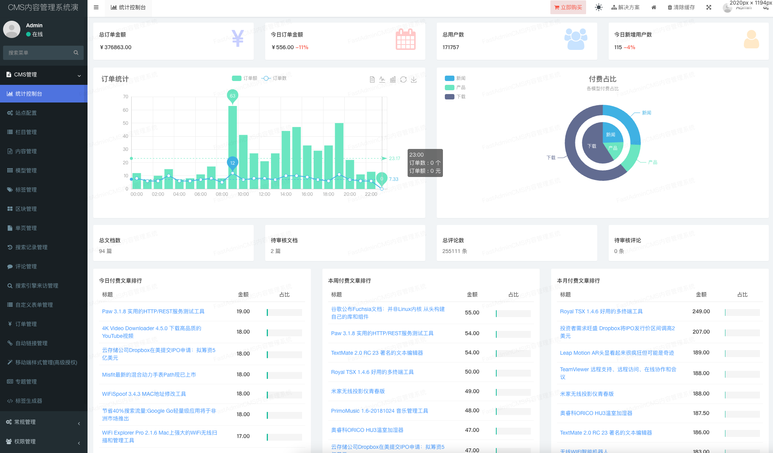Enter fullscreen with the expand icon
Screen dimensions: 773x453
(x=709, y=7)
